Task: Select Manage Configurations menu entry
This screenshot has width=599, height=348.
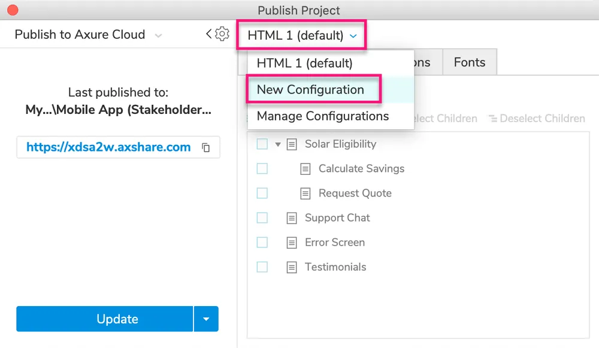Action: pyautogui.click(x=322, y=116)
